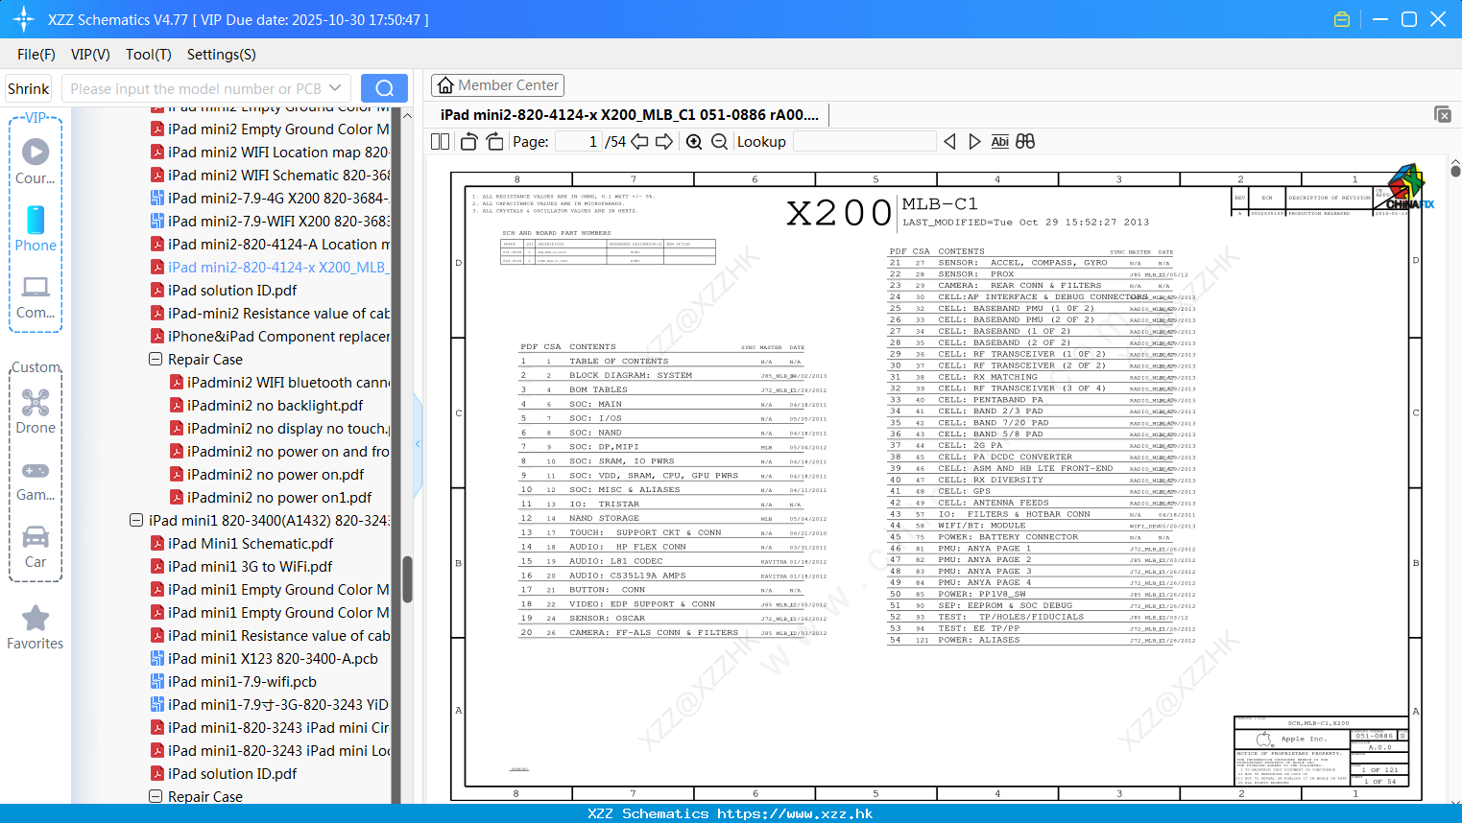This screenshot has width=1462, height=823.
Task: Collapse the iPad mini1 820-3400(A1432) folder
Action: tap(136, 520)
